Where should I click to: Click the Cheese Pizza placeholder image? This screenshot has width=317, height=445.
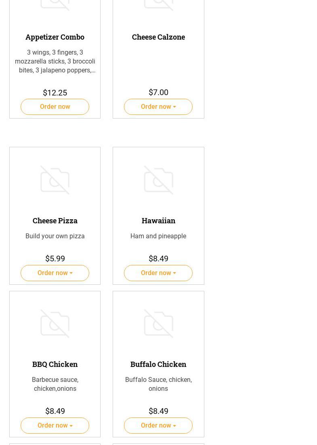tap(55, 180)
